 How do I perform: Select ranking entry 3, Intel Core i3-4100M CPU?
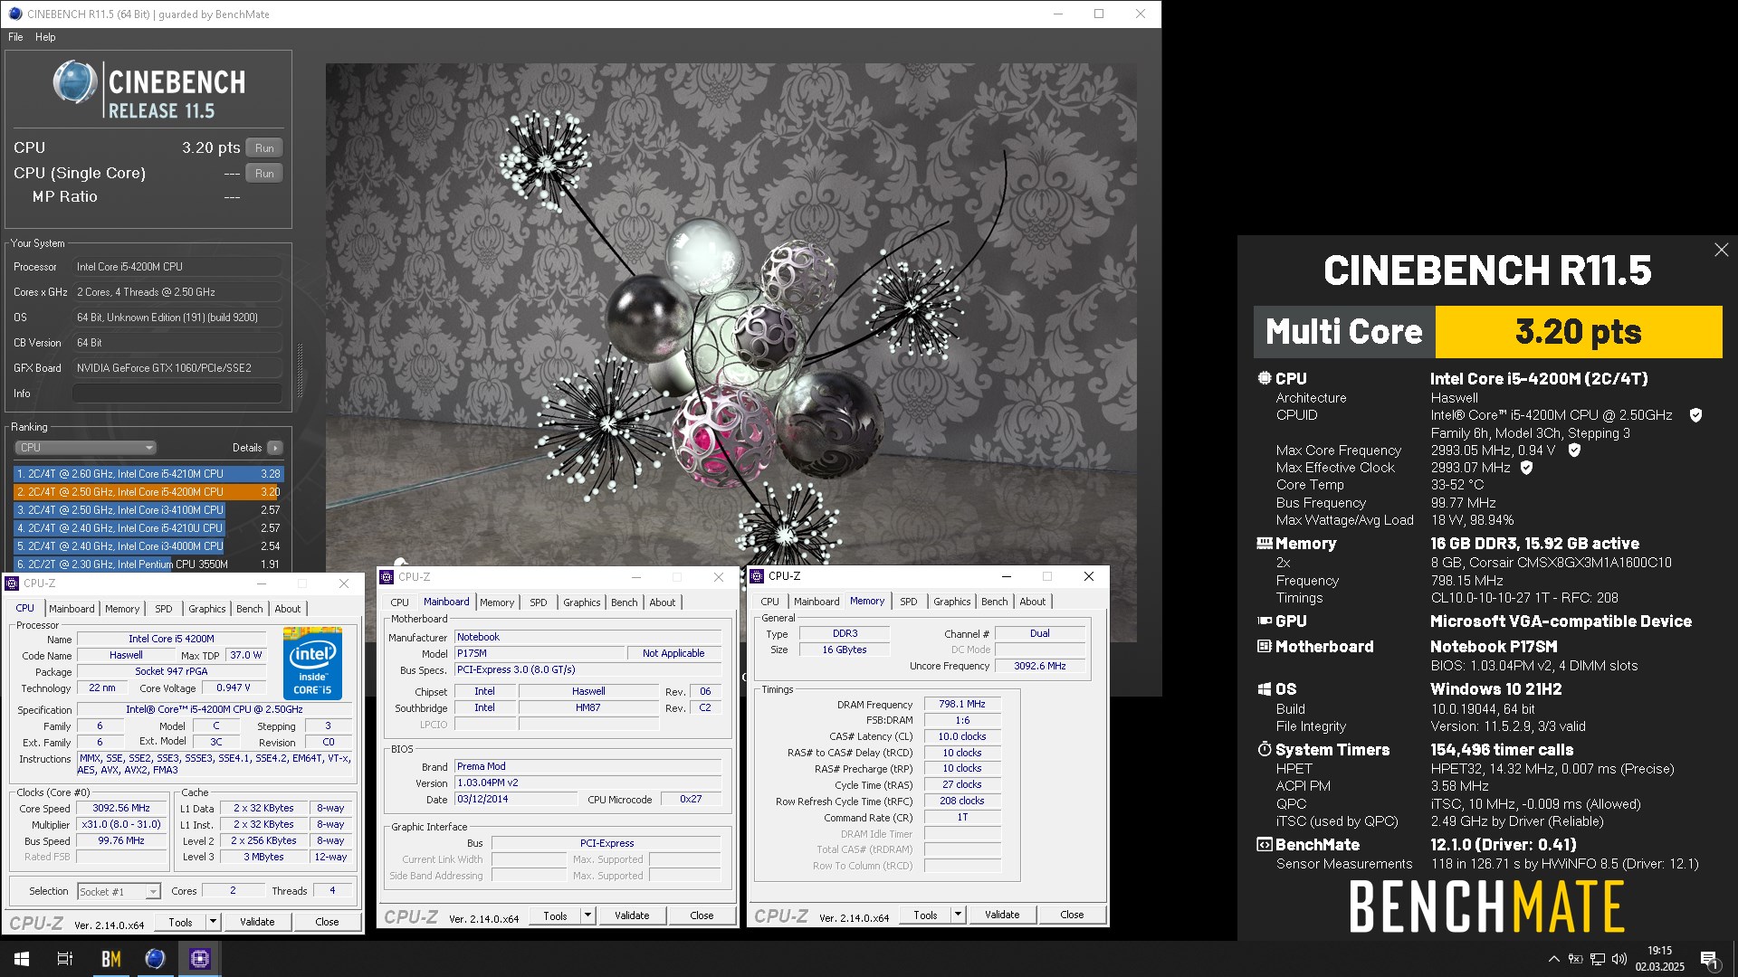pos(148,510)
